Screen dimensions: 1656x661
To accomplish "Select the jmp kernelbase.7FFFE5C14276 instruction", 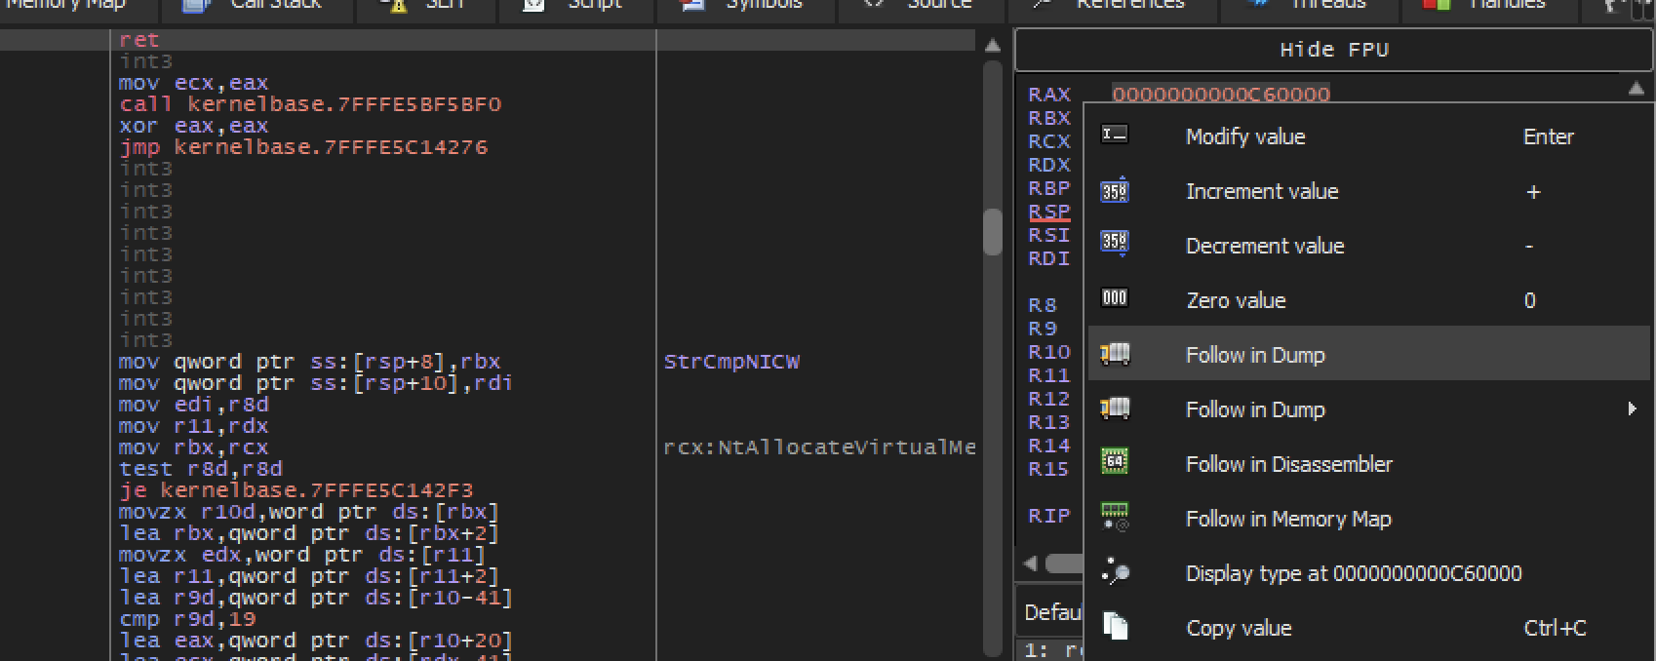I will 303,147.
